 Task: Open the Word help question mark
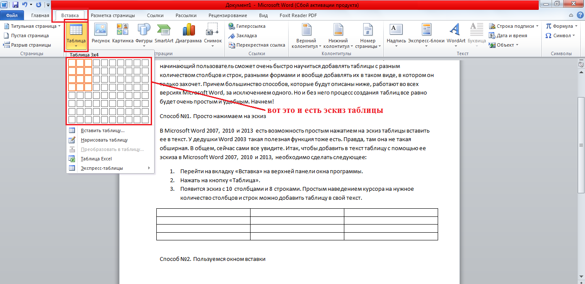pos(580,15)
